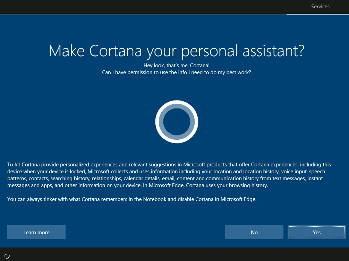This screenshot has height=261, width=349.
Task: Click the white progress line under Services
Action: (x=318, y=14)
